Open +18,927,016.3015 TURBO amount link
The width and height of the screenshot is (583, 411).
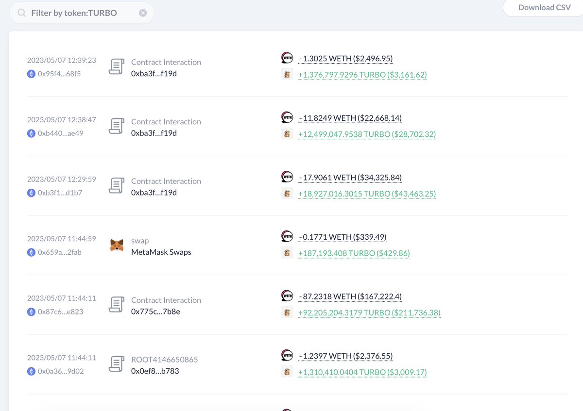pos(367,194)
